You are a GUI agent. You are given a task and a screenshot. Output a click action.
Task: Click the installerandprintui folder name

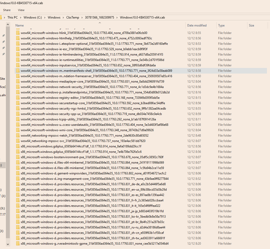click(95, 92)
